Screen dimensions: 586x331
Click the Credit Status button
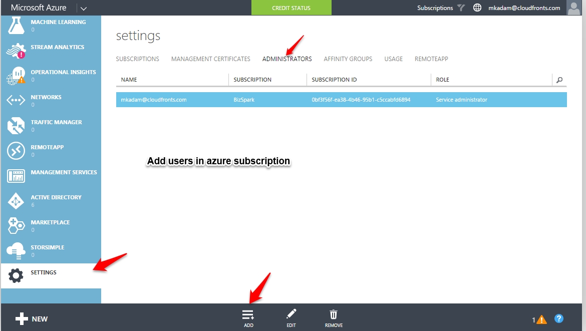click(x=291, y=8)
